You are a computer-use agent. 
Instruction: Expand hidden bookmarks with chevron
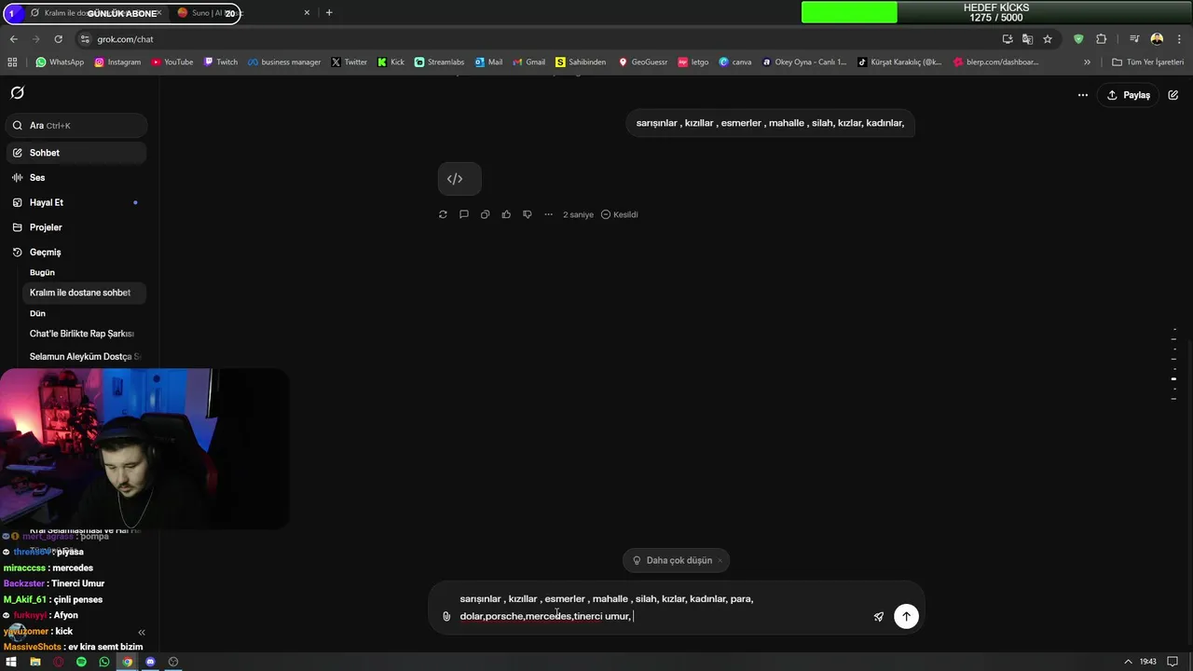[1087, 62]
